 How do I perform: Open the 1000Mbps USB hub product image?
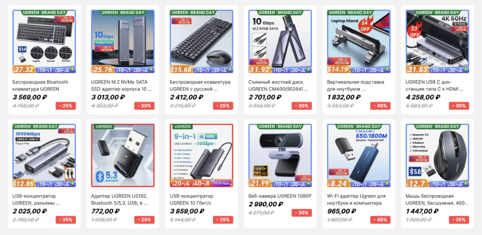44,155
